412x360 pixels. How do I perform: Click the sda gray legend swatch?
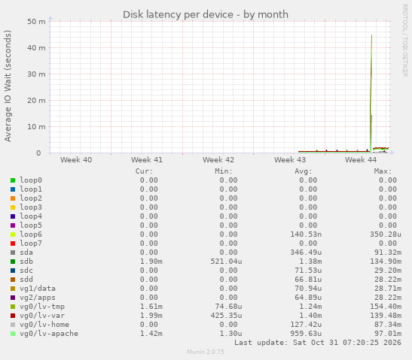[x=13, y=253]
